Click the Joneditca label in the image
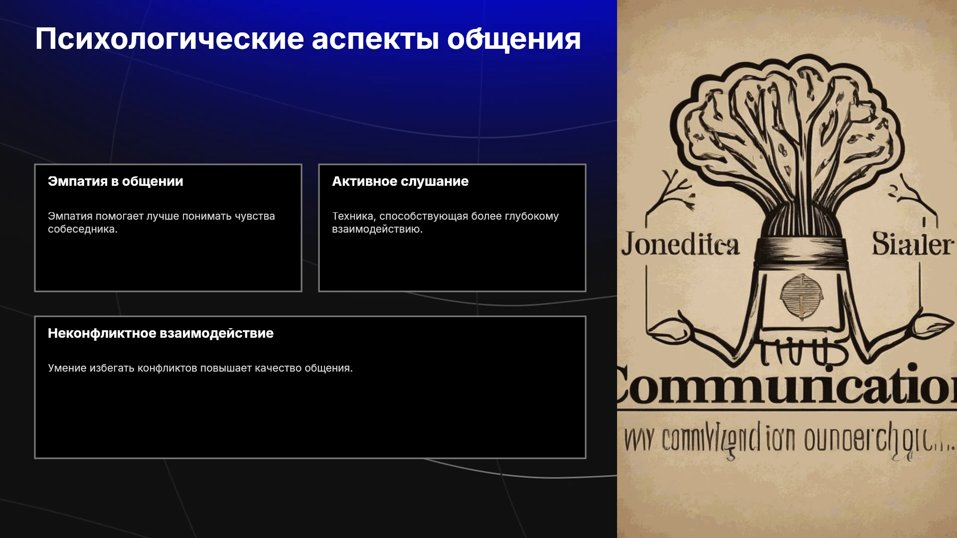The height and width of the screenshot is (538, 957). (680, 245)
